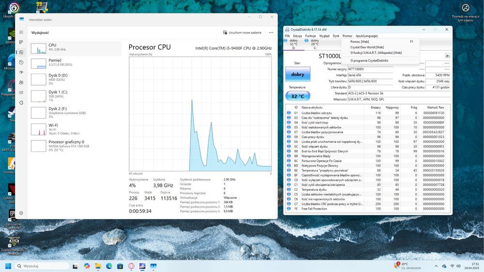Open Plik menu in CrystalDiskInfo
The image size is (484, 272).
(287, 36)
